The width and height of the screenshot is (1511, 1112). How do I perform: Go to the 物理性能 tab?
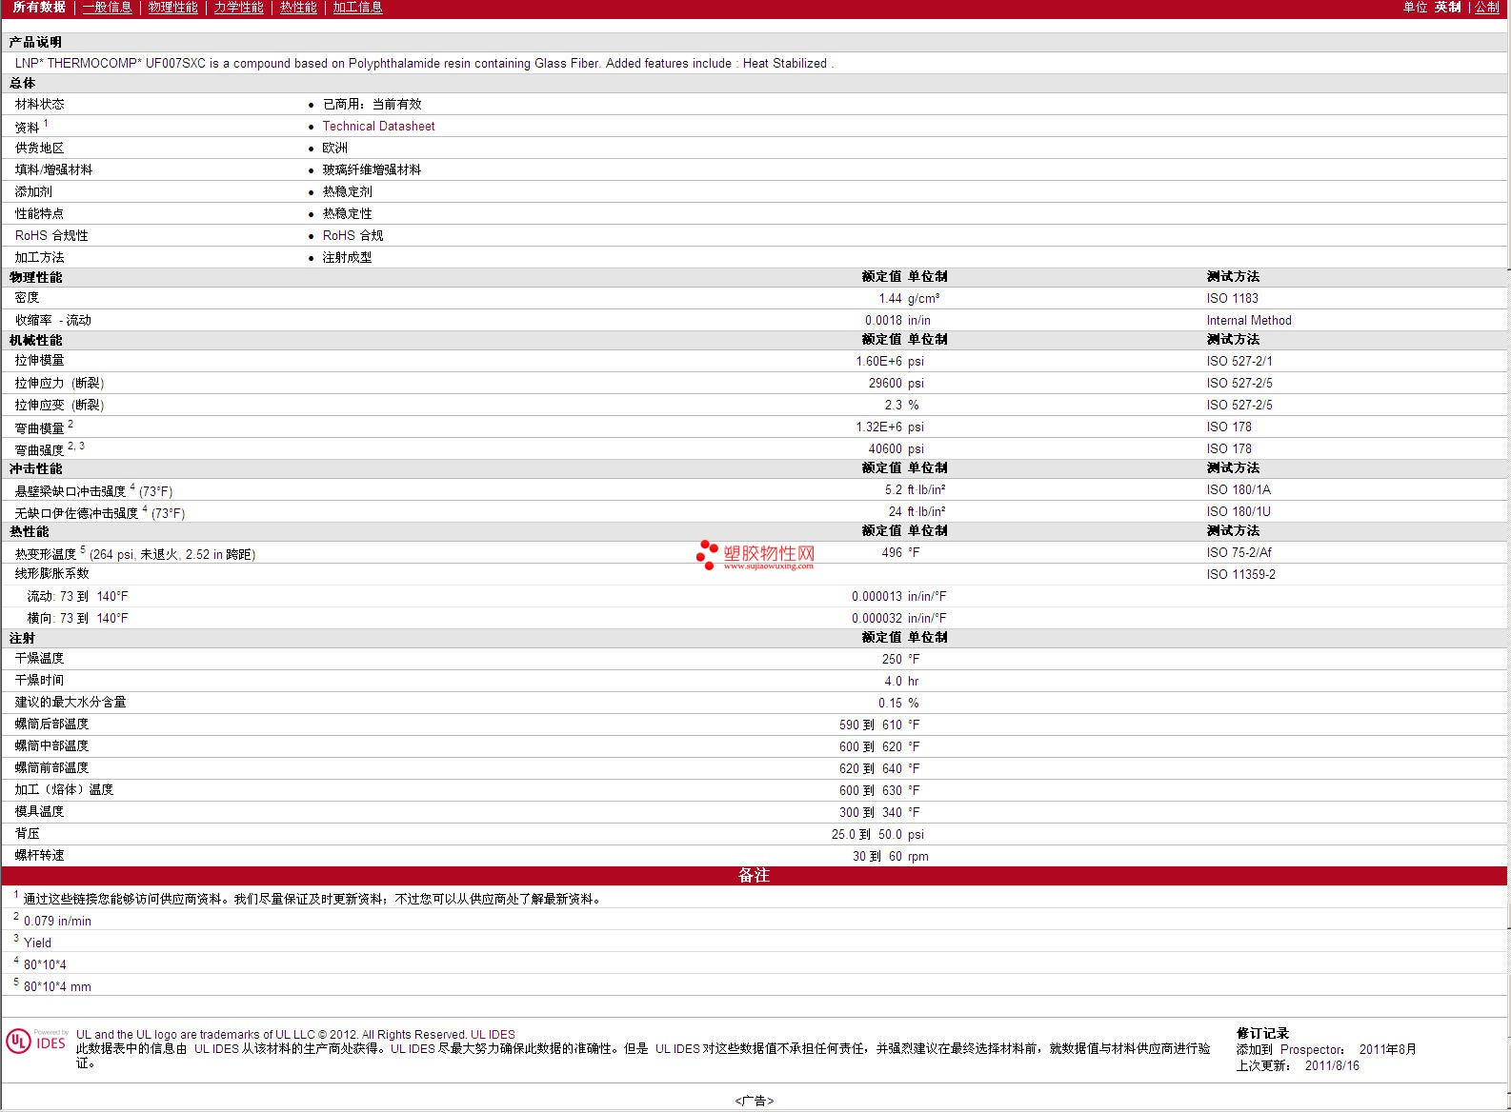[172, 8]
